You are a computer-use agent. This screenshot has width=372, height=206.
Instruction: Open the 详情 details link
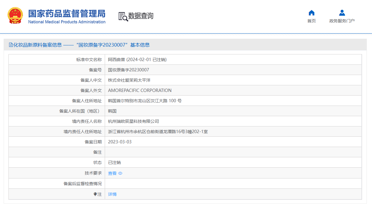point(112,194)
